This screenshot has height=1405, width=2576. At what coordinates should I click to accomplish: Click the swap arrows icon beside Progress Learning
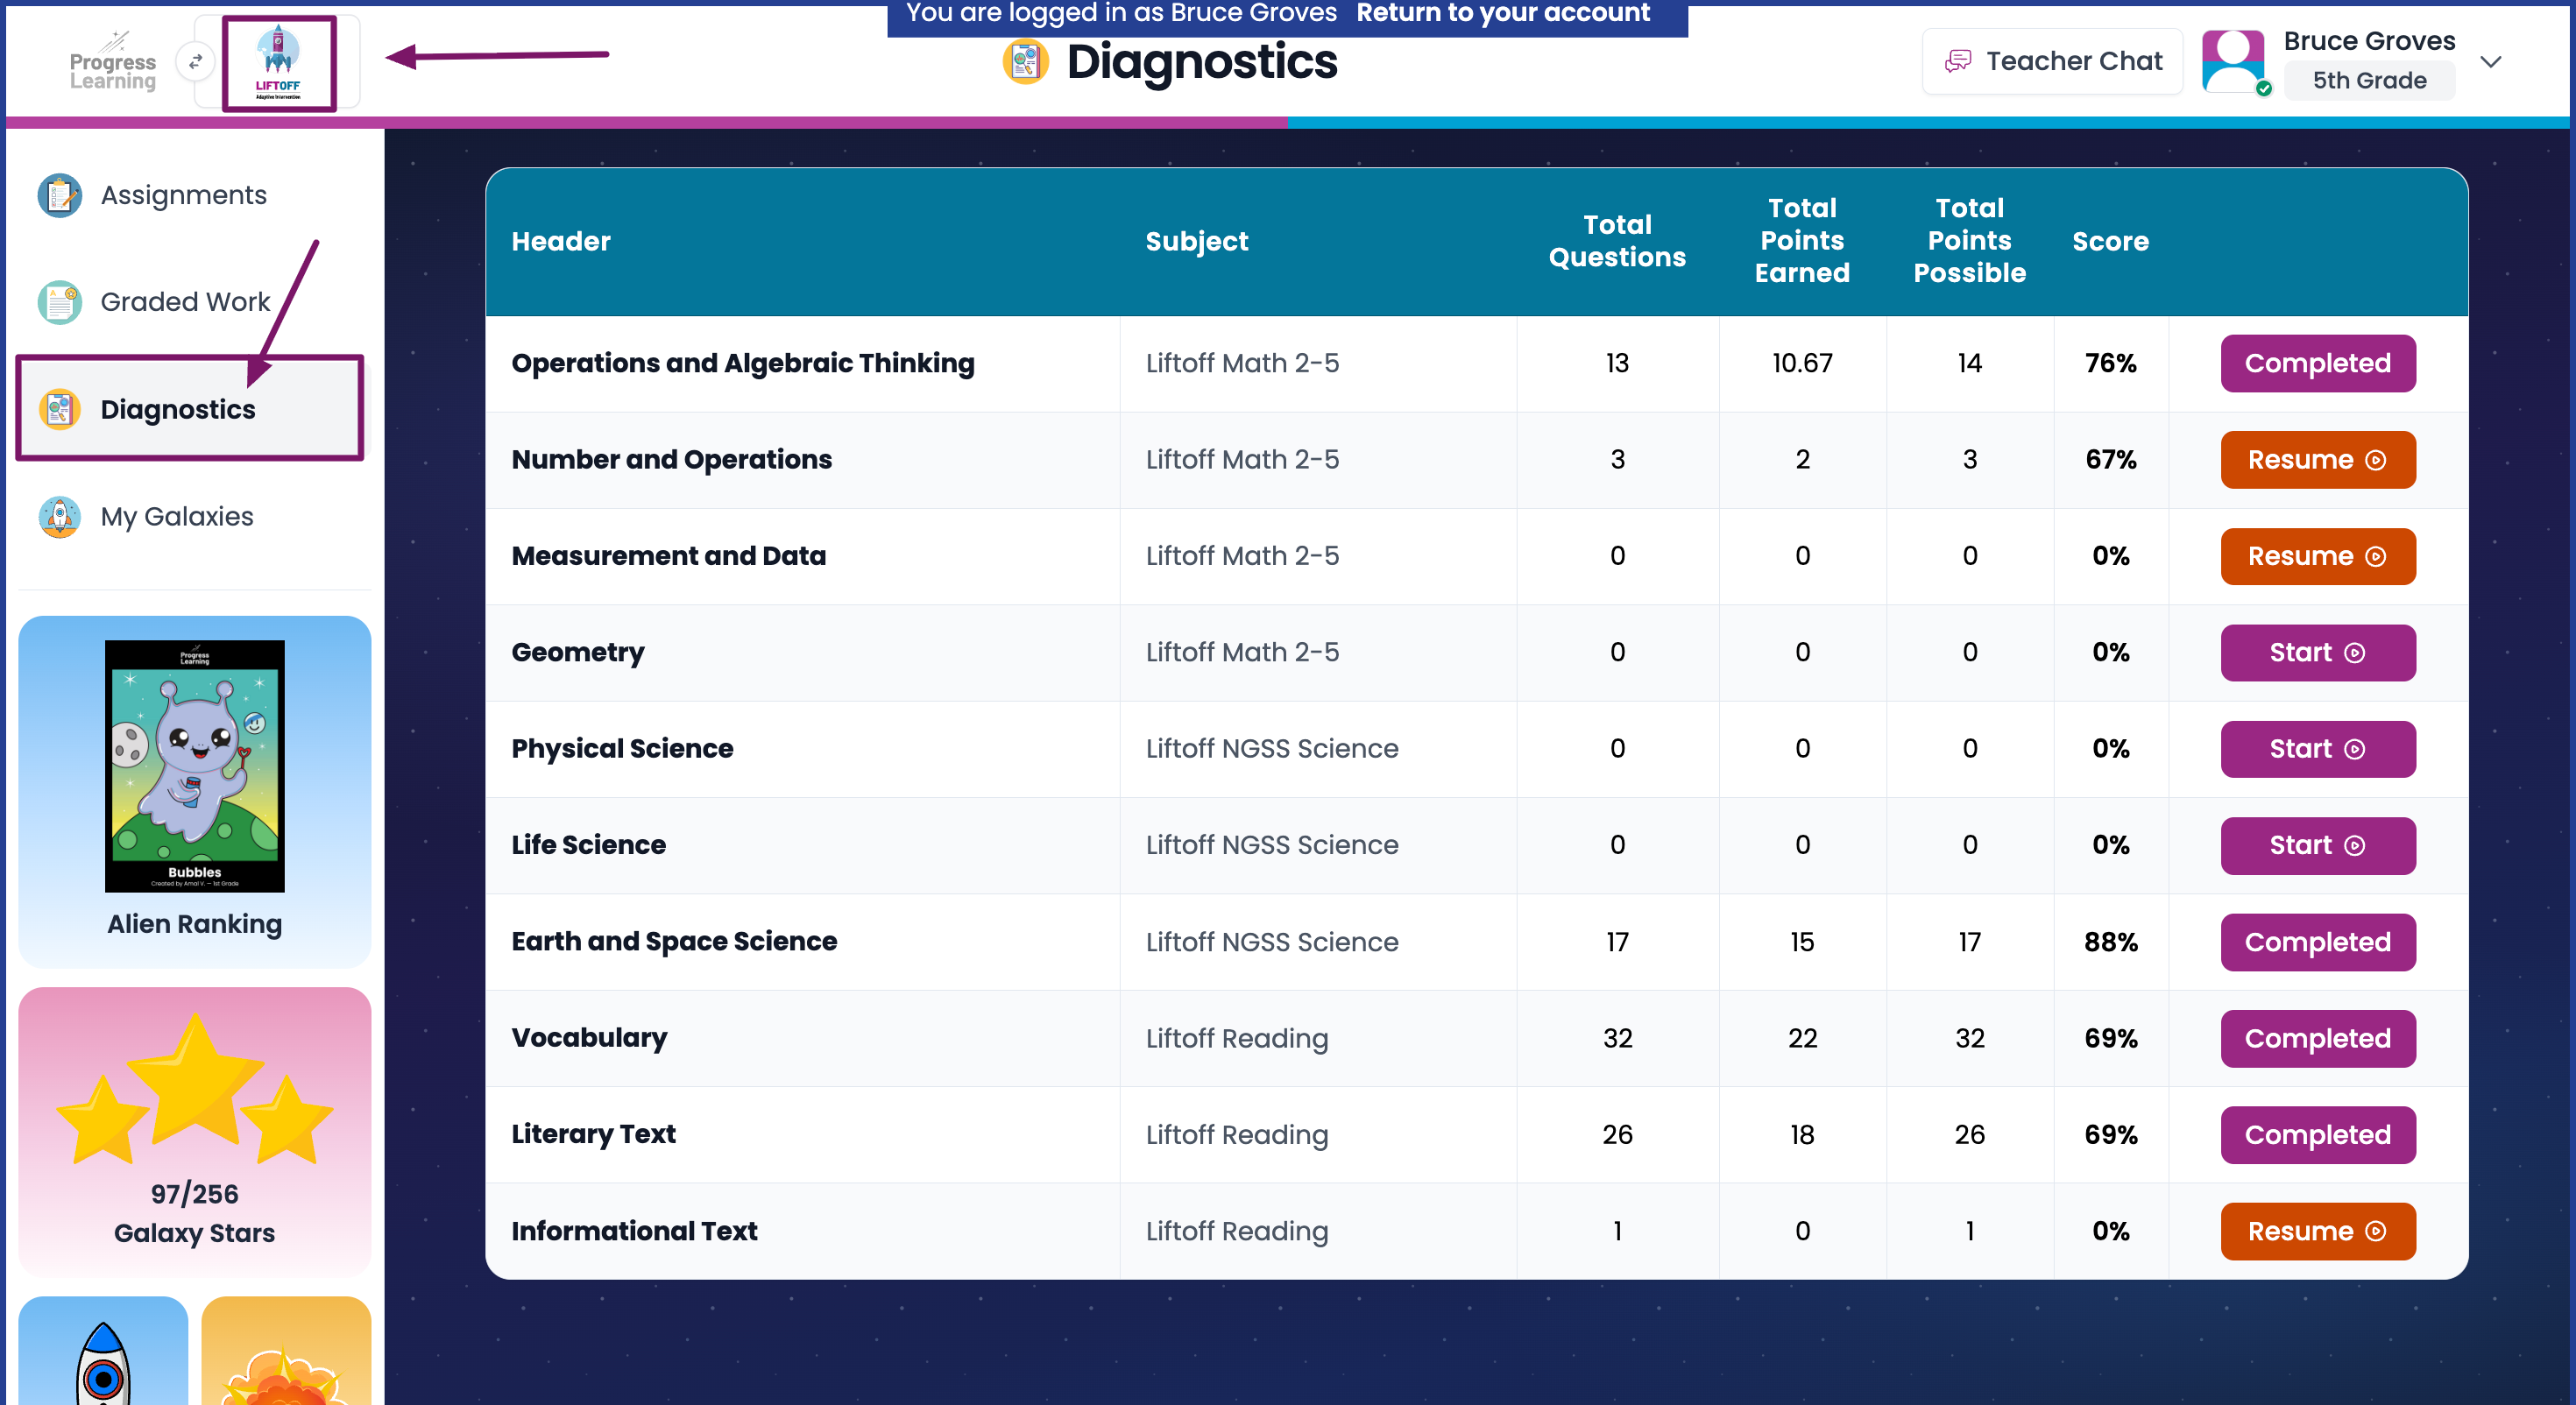[x=196, y=62]
